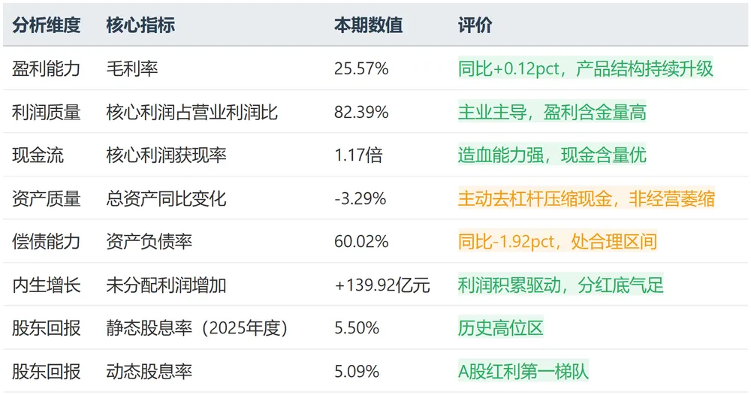Click the A股红利第一梯队 evaluation text
Screen dimensions: 751x395
(523, 371)
